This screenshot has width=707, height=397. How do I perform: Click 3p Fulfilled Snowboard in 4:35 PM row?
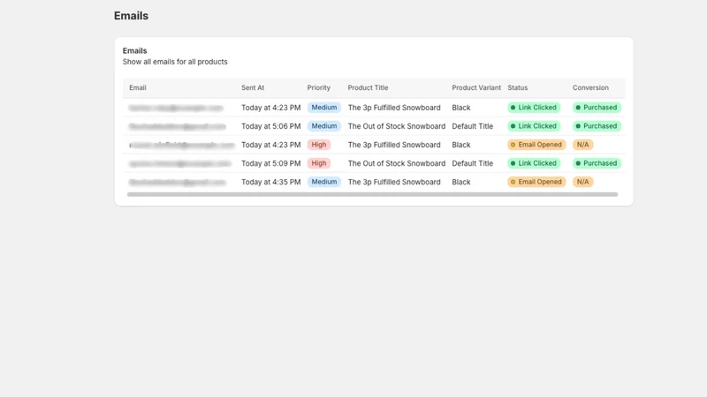(x=394, y=182)
